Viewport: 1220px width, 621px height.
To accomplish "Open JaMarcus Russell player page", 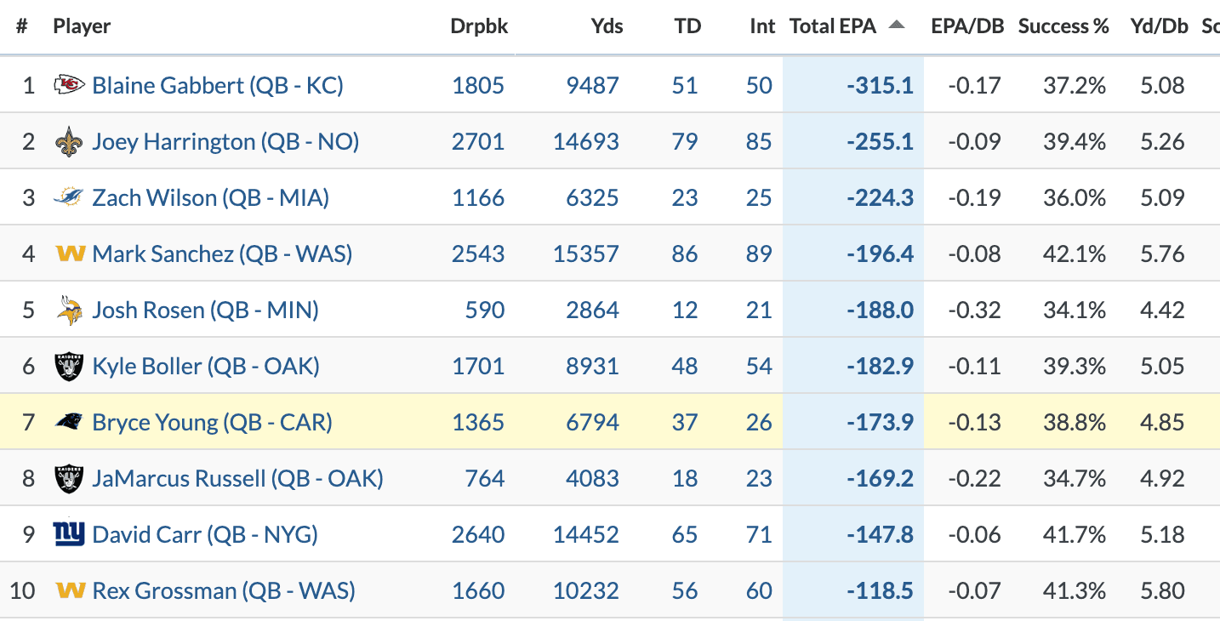I will 237,478.
